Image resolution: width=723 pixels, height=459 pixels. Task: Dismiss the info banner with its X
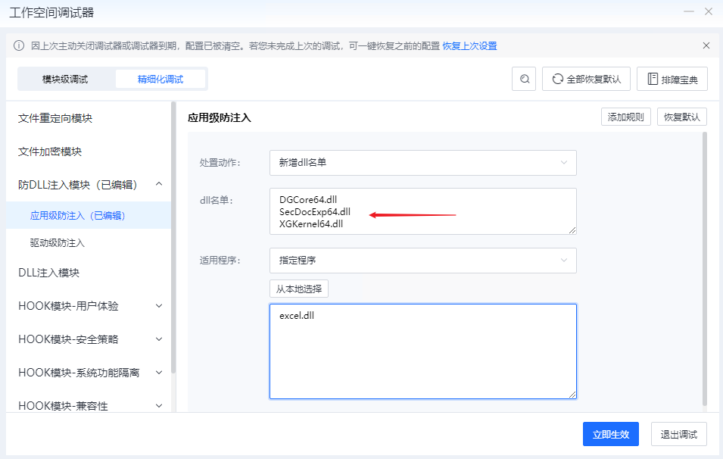click(706, 45)
